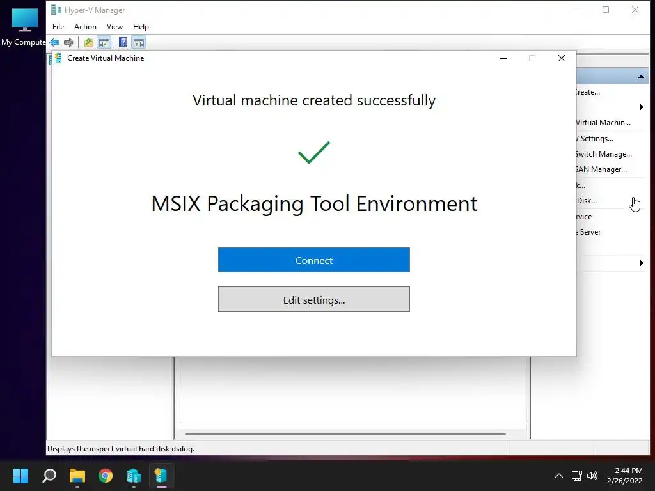This screenshot has width=655, height=491.
Task: Click the blue Help toolbar icon
Action: click(123, 42)
